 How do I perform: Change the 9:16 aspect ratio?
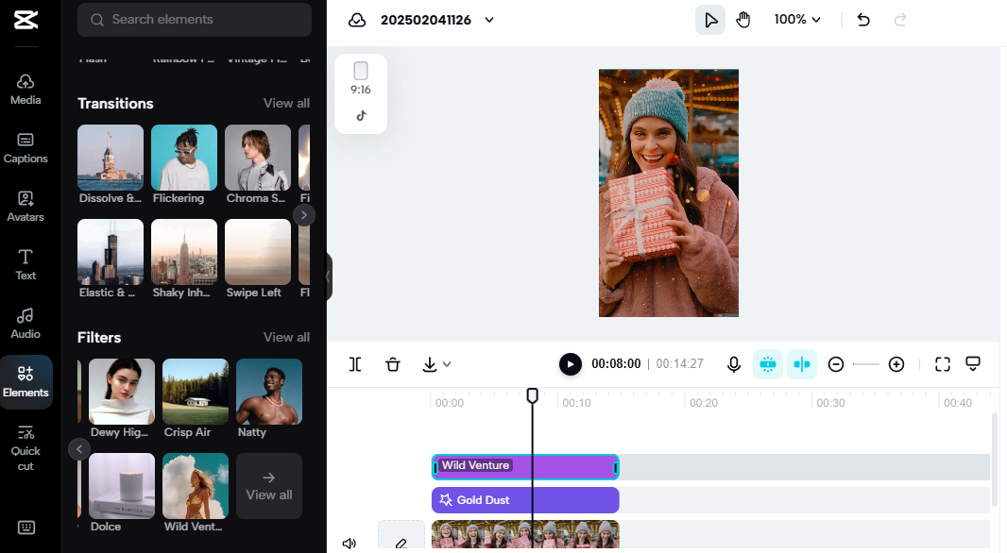[361, 78]
